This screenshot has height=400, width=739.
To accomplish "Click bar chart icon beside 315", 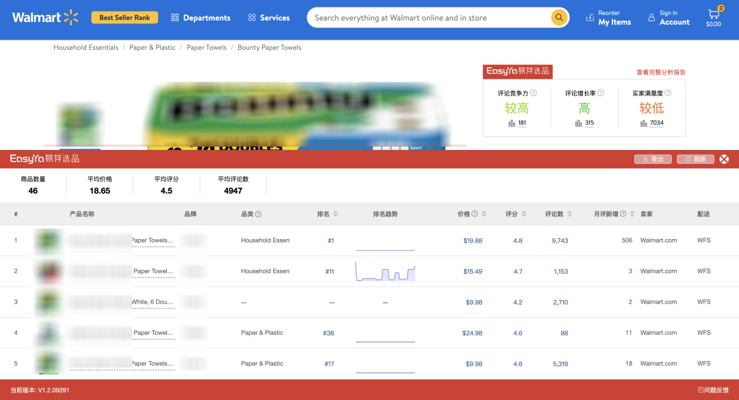I will (x=579, y=123).
